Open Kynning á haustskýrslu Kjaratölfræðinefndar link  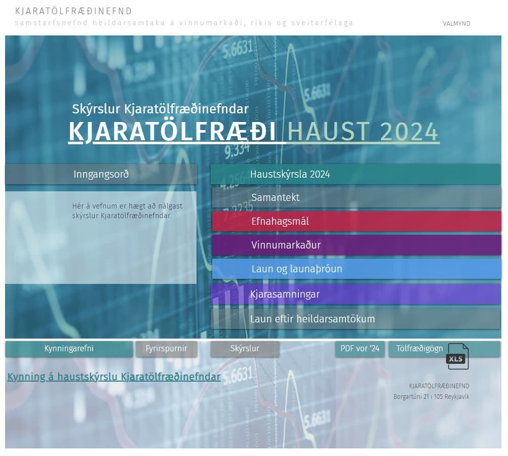point(114,377)
